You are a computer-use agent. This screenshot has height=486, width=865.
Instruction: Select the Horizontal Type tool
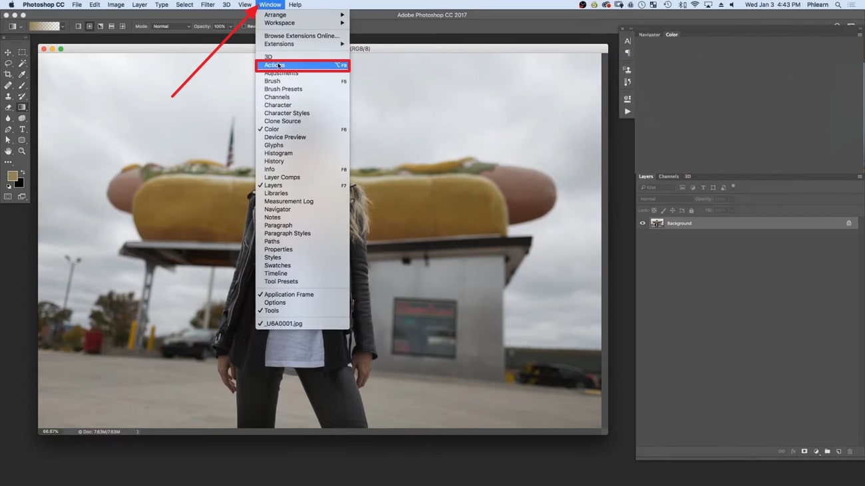click(22, 130)
